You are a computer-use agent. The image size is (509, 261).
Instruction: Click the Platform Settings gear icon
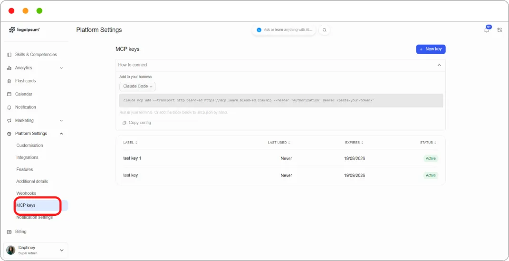(x=9, y=134)
